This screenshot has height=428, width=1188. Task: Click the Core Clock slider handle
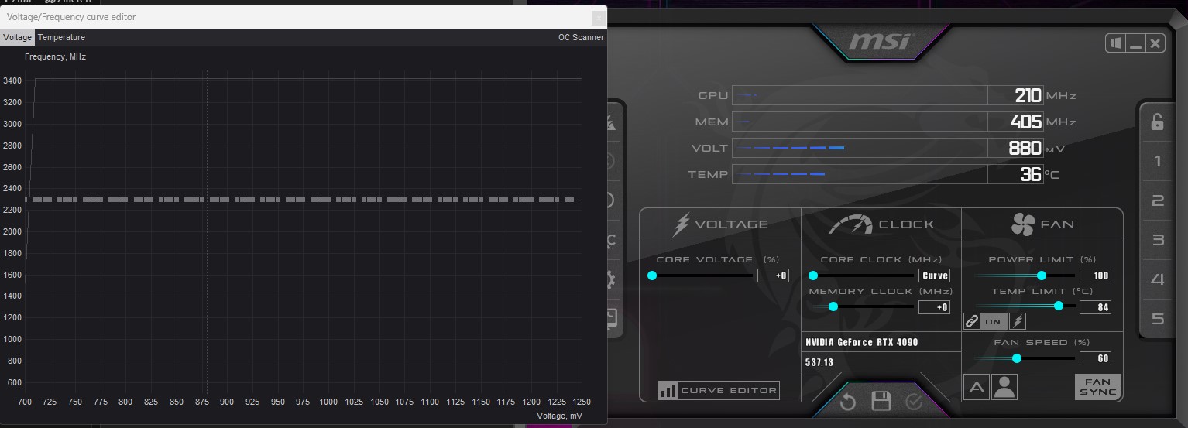click(x=813, y=276)
